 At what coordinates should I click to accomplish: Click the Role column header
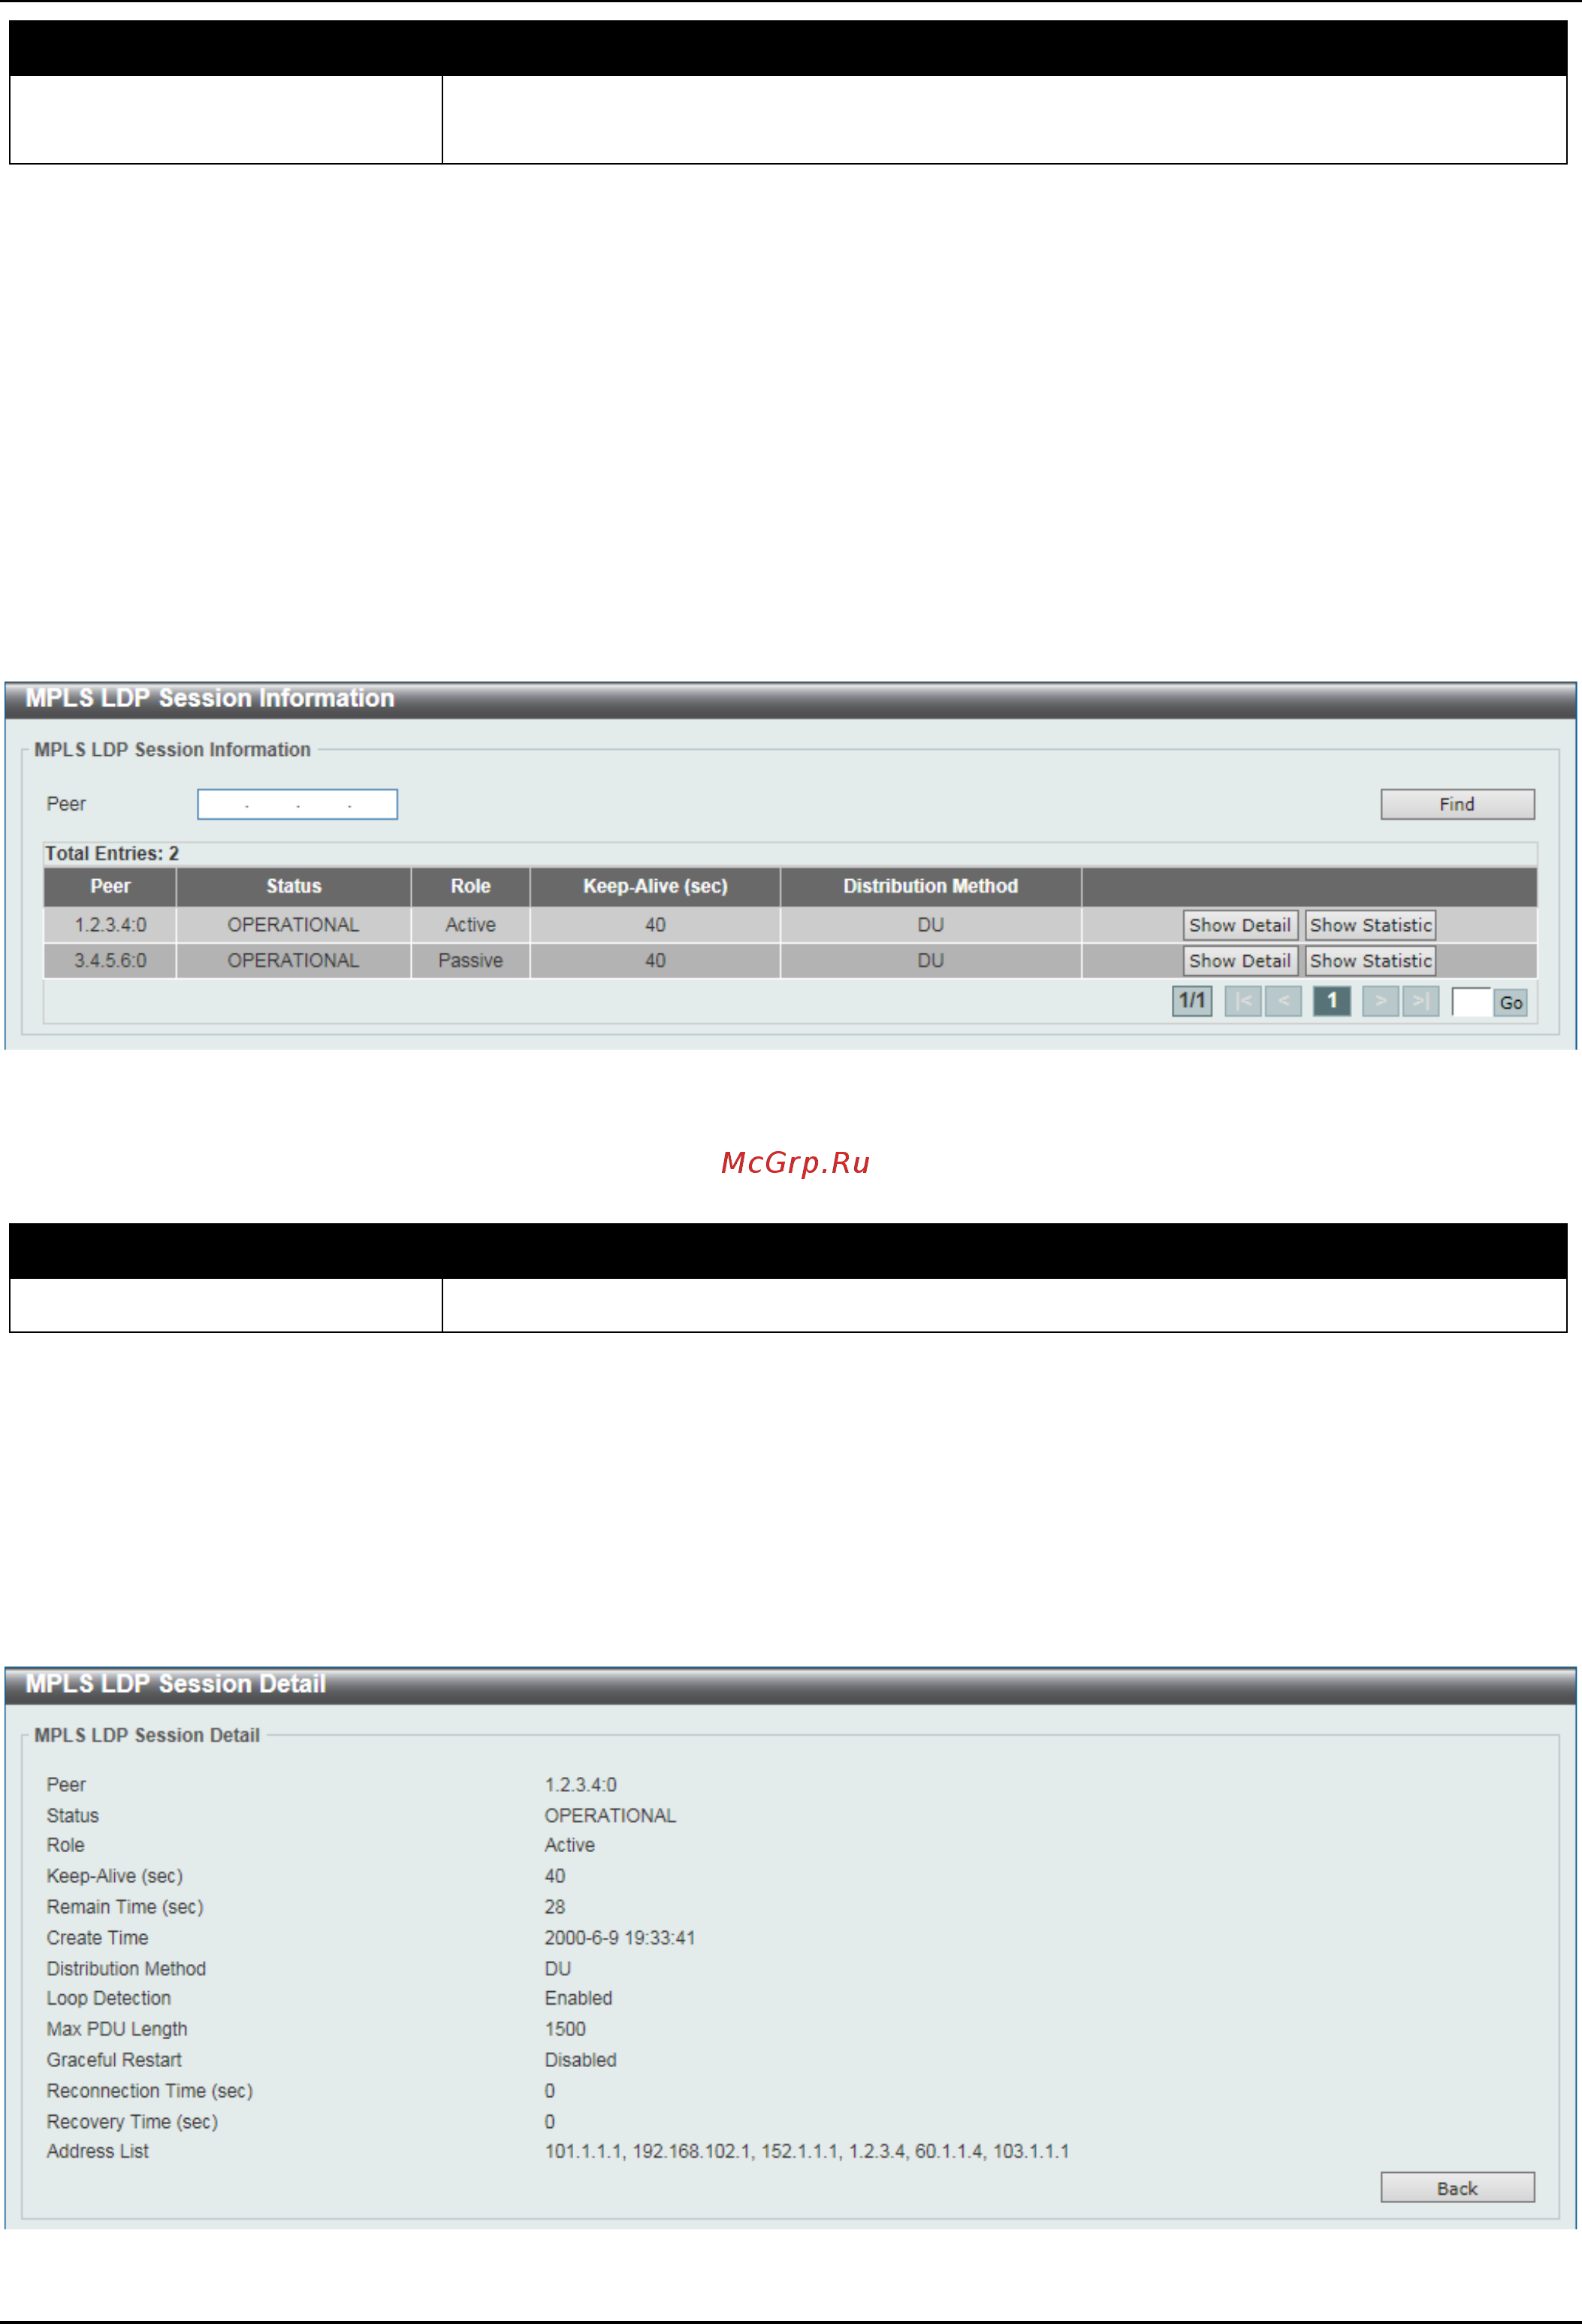pyautogui.click(x=470, y=886)
